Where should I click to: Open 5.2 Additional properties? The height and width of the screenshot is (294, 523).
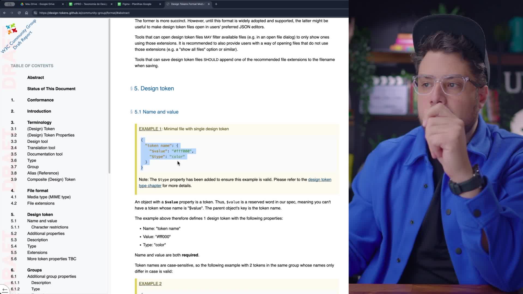tap(46, 234)
